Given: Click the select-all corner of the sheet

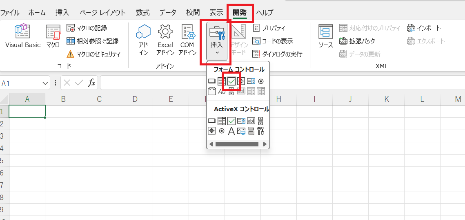Looking at the screenshot, I should (4, 99).
